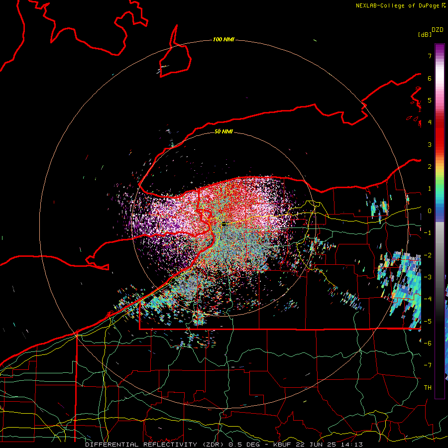Select the 4 tick label on scale
This screenshot has height=448, width=448.
point(430,122)
